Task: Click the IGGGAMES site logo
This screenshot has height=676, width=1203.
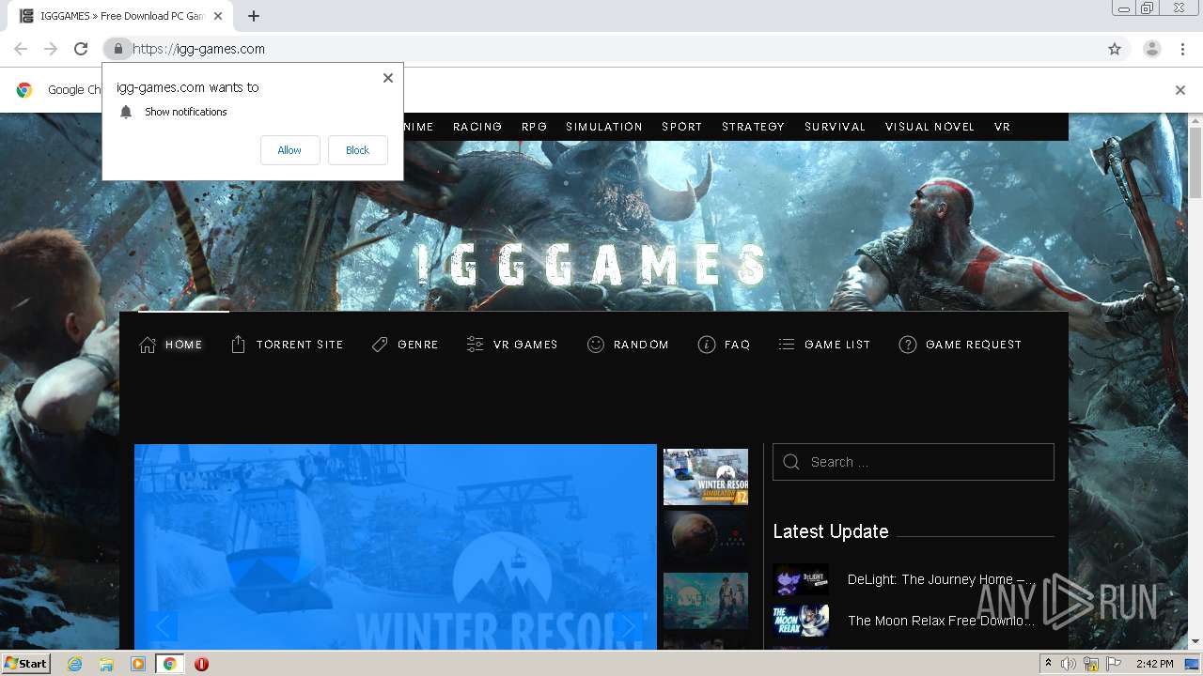Action: pos(593,265)
